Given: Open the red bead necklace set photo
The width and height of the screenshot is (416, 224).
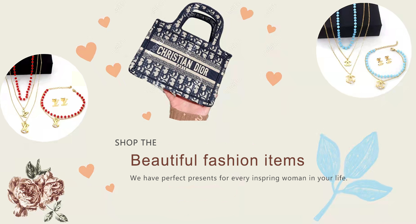Looking at the screenshot, I should point(44,97).
